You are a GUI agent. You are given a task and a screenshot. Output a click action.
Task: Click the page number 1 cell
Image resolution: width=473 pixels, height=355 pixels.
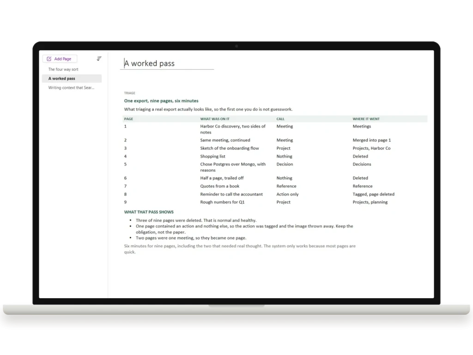pyautogui.click(x=125, y=127)
